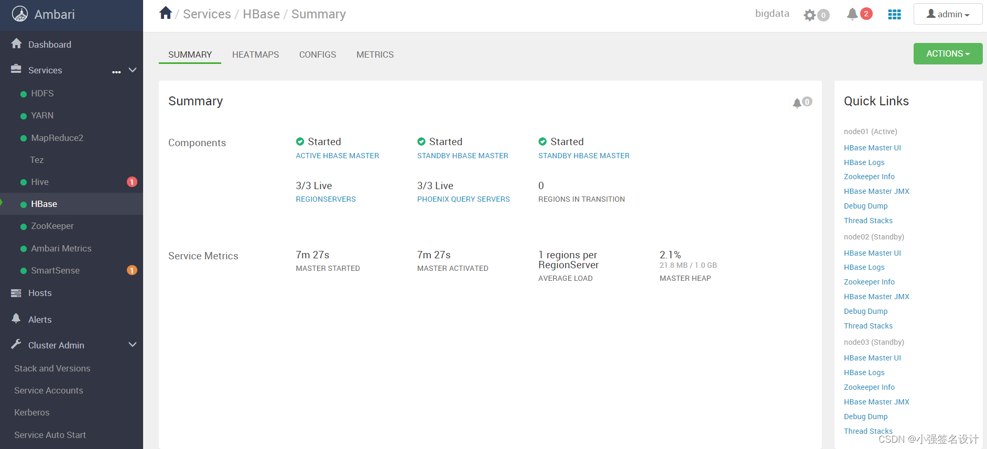This screenshot has height=449, width=987.
Task: Click REGIONSERVERS link
Action: pyautogui.click(x=326, y=199)
